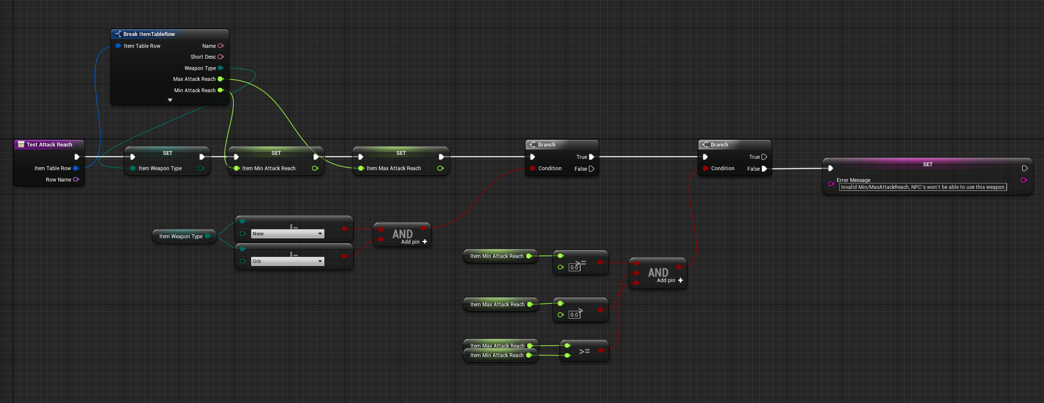Click the False exec pin of second Branch
1044x403 pixels.
764,169
